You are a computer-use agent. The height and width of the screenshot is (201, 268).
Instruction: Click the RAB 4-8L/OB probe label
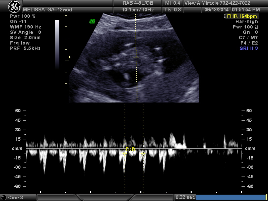pos(137,3)
